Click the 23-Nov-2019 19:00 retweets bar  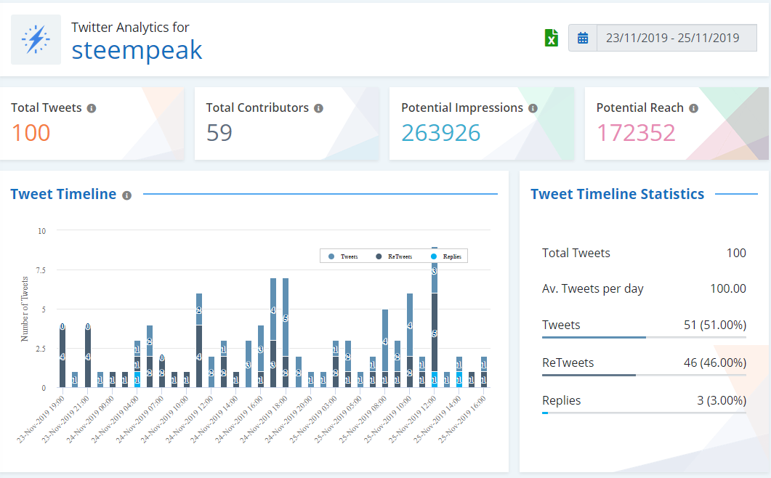pos(62,357)
